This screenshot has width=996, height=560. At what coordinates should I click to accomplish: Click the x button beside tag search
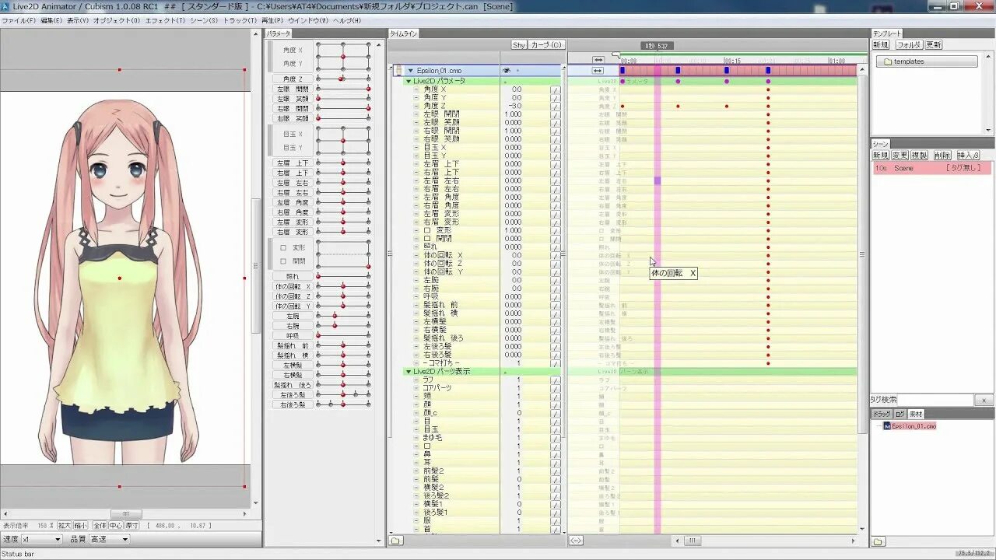[x=984, y=400]
